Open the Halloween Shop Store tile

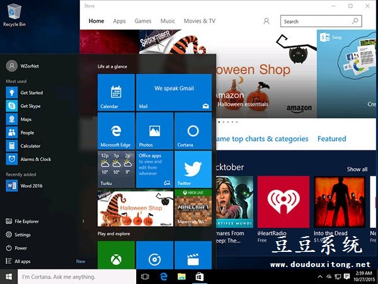pos(135,208)
